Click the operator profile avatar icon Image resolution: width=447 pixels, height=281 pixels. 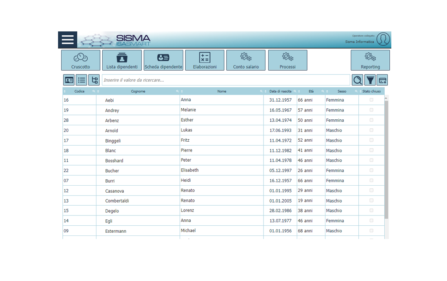pos(383,39)
